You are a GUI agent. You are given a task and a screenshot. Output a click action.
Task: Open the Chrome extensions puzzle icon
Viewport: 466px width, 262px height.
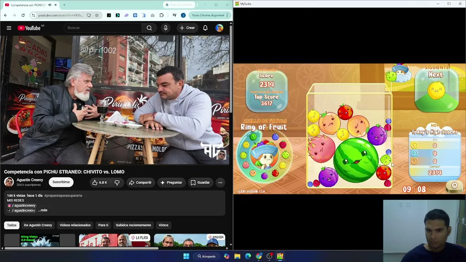162,15
